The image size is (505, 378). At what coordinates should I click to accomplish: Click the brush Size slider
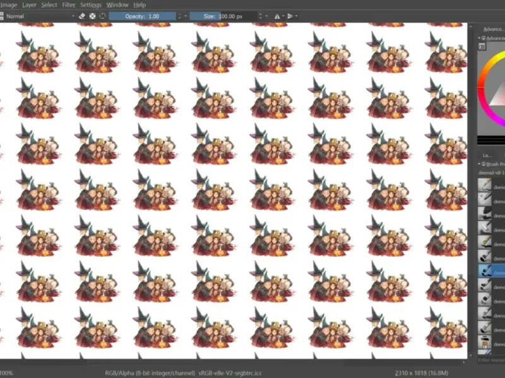(223, 16)
